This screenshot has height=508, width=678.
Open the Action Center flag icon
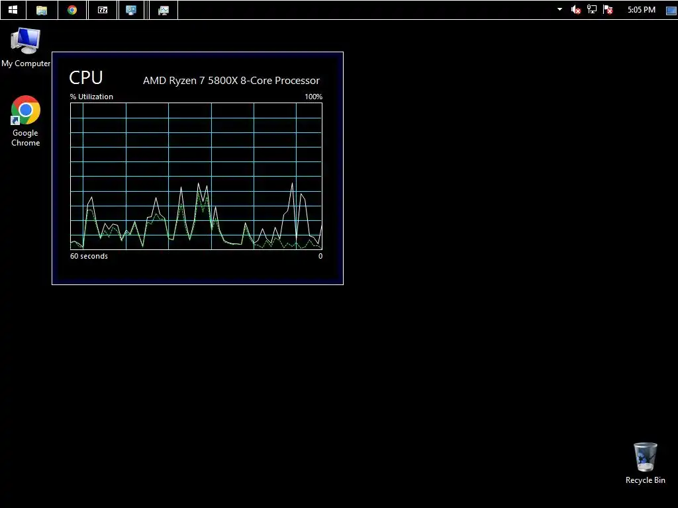(x=608, y=9)
